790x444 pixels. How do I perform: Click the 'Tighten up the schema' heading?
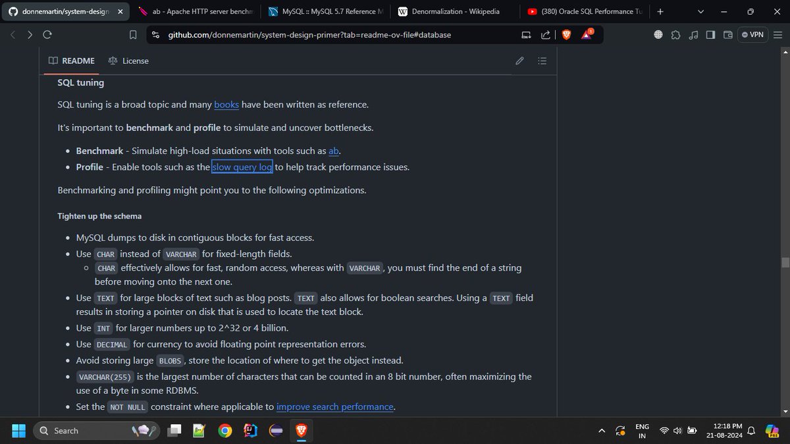pos(99,216)
